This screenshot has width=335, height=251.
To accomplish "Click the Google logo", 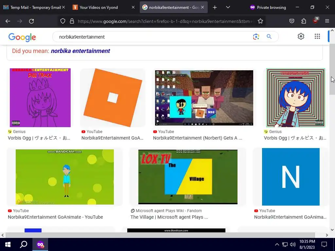I will point(22,37).
